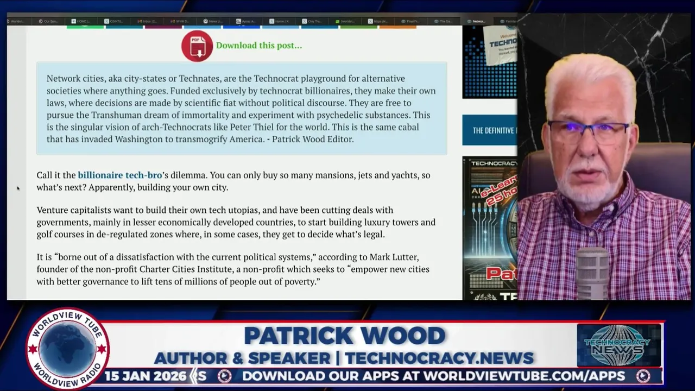Click the red PDF download icon

point(197,46)
